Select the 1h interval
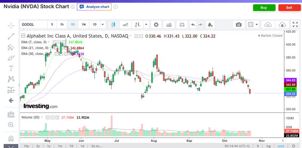Image resolution: width=302 pixels, height=148 pixels. (x=62, y=25)
